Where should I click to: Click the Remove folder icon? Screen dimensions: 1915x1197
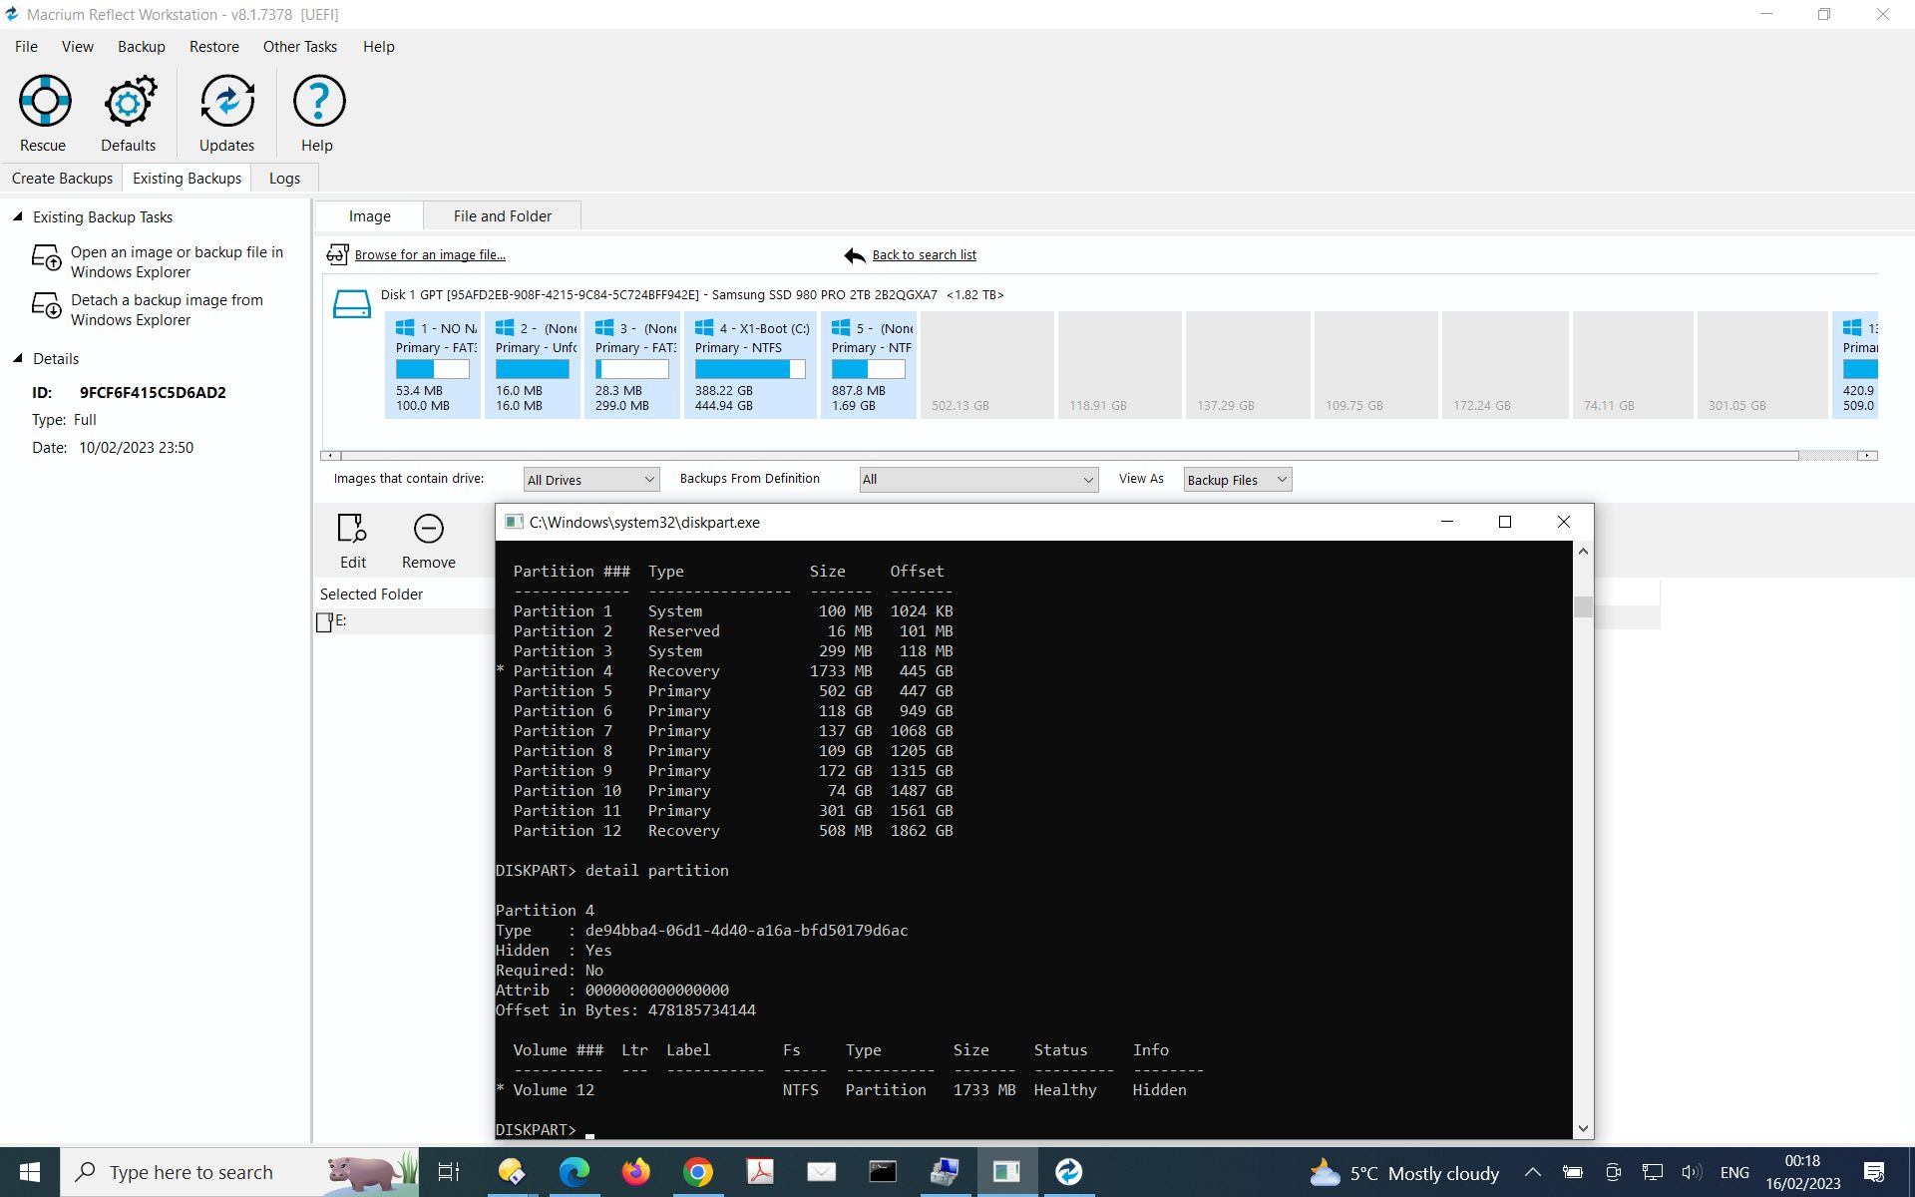(429, 541)
